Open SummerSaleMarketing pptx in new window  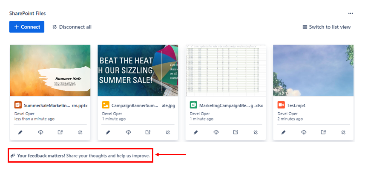pos(60,132)
